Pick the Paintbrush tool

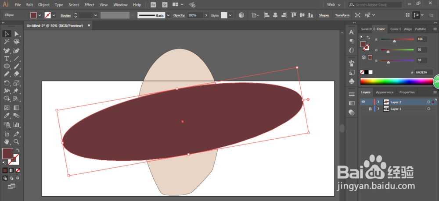17,66
